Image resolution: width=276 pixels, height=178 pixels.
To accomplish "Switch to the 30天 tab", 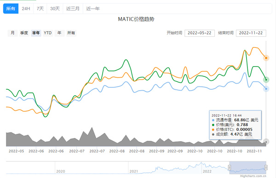I will [55, 8].
